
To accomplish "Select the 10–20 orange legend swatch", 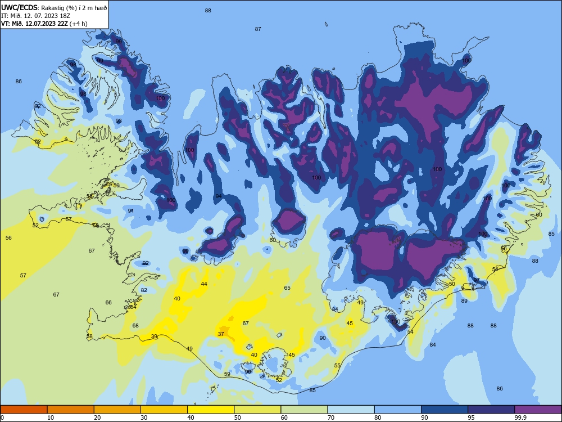I will (x=71, y=410).
